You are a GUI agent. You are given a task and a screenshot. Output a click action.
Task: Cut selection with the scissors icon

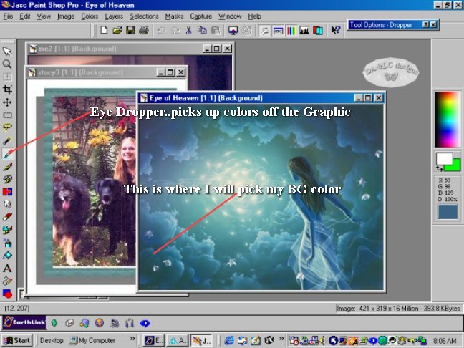pos(188,30)
